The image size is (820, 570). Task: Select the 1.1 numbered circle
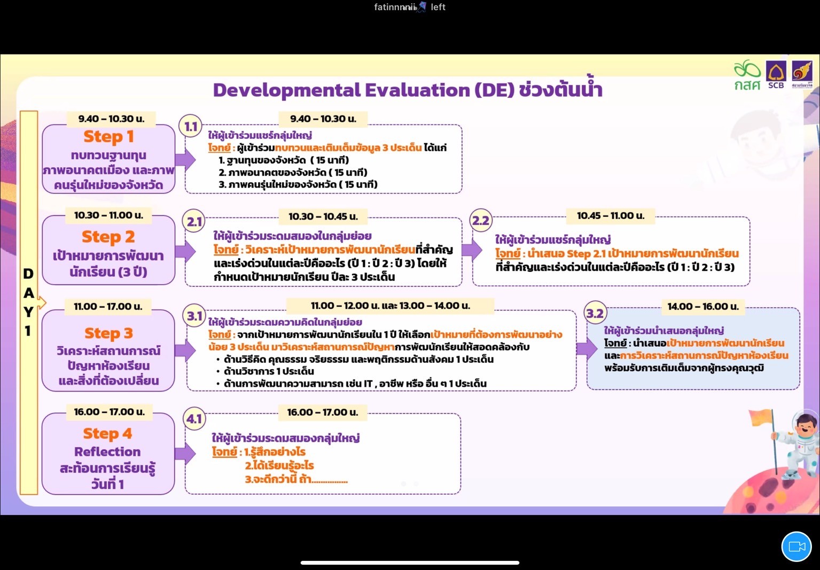[191, 127]
